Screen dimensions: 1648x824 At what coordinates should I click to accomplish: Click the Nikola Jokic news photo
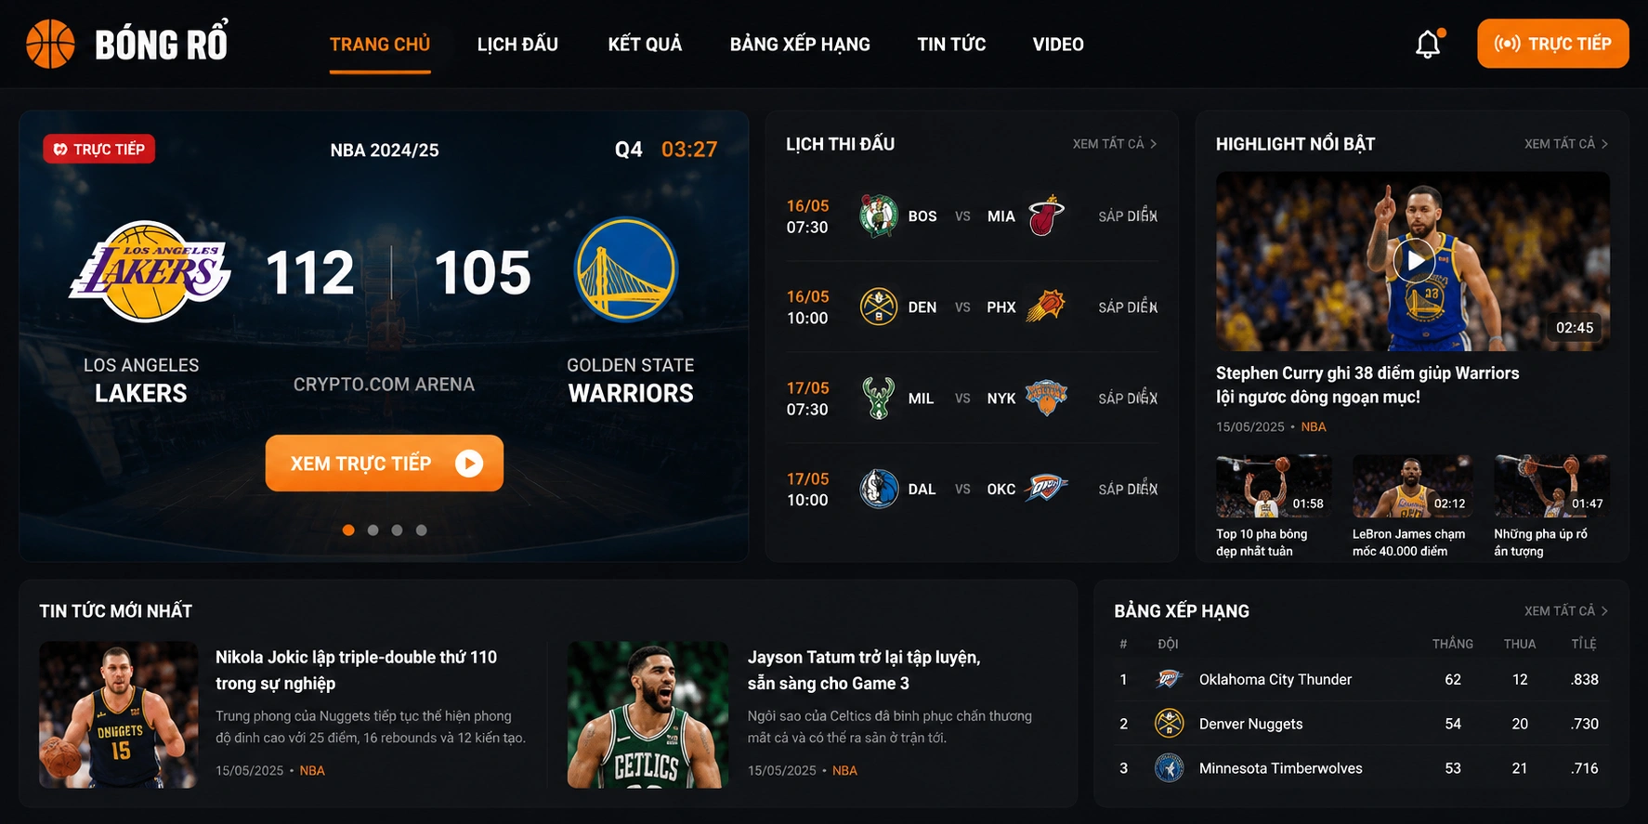pyautogui.click(x=118, y=714)
